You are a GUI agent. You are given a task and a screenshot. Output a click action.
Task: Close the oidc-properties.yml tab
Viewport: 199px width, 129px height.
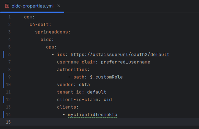(59, 6)
